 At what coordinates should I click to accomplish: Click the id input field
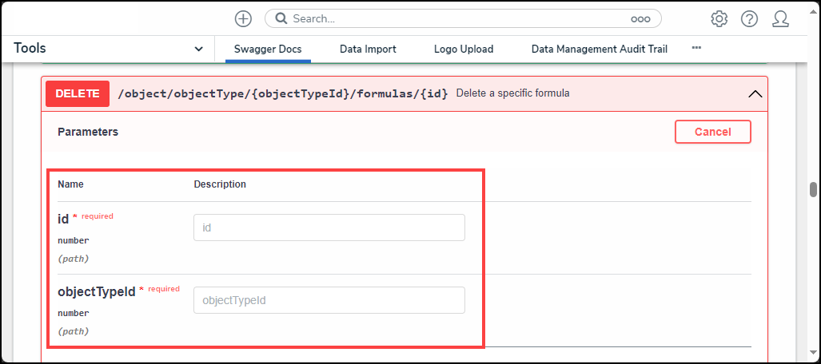click(x=329, y=227)
